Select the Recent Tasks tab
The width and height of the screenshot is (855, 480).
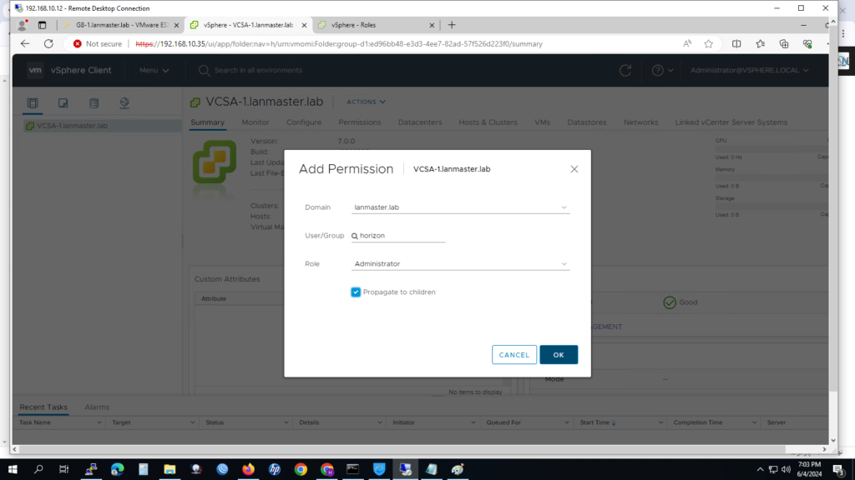click(x=43, y=407)
